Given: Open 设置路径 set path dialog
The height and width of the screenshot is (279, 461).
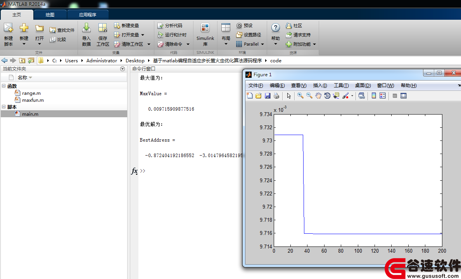Looking at the screenshot, I should 249,34.
